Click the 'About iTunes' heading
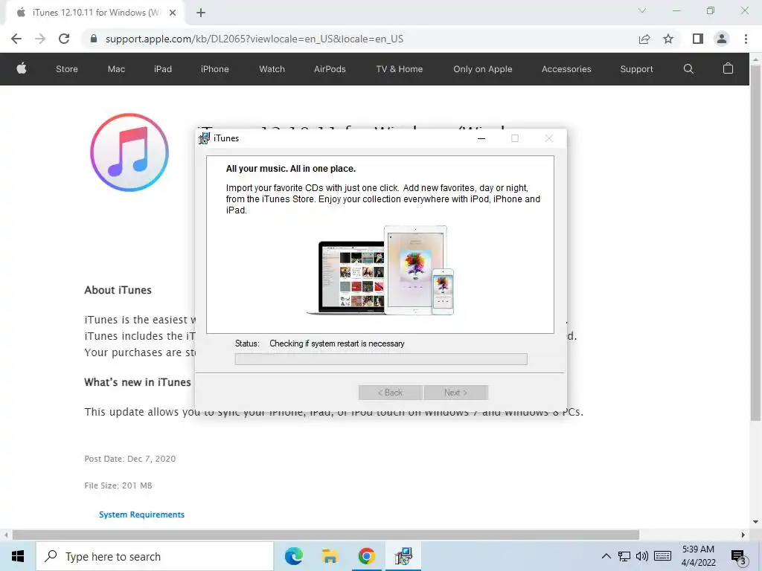 coord(118,290)
